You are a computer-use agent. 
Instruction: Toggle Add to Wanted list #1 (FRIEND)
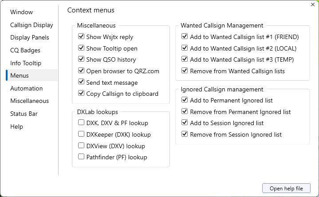[185, 37]
